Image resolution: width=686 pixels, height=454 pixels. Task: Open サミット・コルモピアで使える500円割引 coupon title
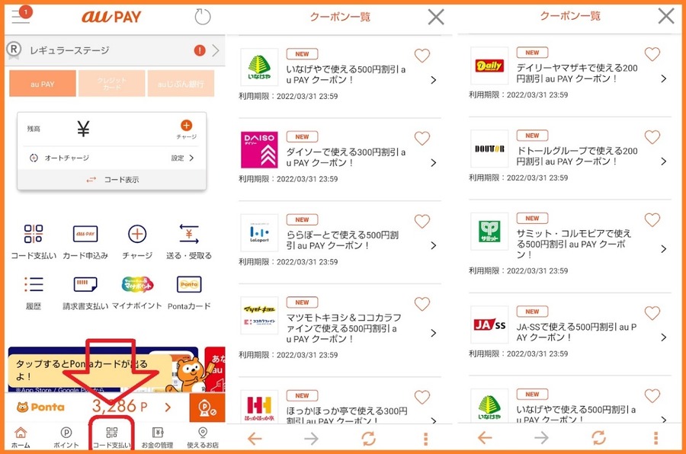coord(573,244)
